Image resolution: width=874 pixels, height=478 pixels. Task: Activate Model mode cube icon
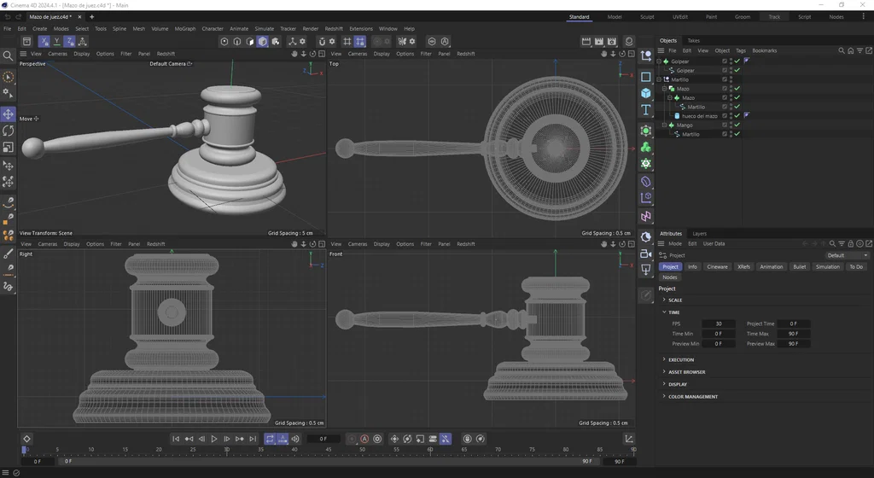263,41
